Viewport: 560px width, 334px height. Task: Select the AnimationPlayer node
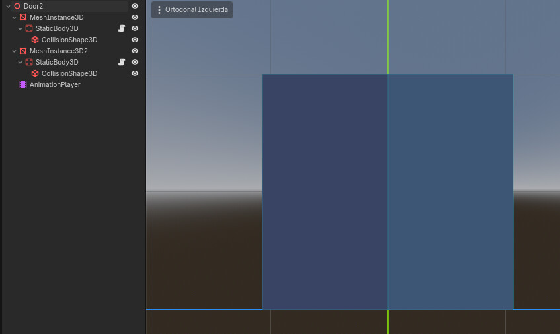(55, 84)
